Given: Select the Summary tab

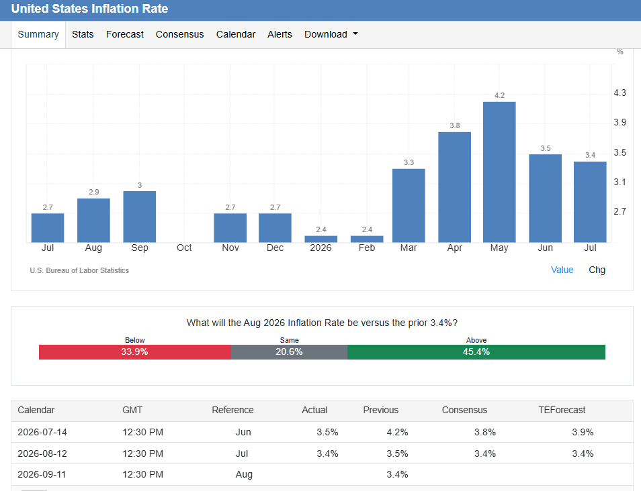Looking at the screenshot, I should pos(38,34).
